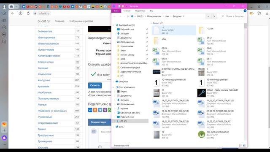This screenshot has height=152, width=270.
Task: Open 'Избранные шрифты' in the oFont navigation bar
Action: point(81,21)
